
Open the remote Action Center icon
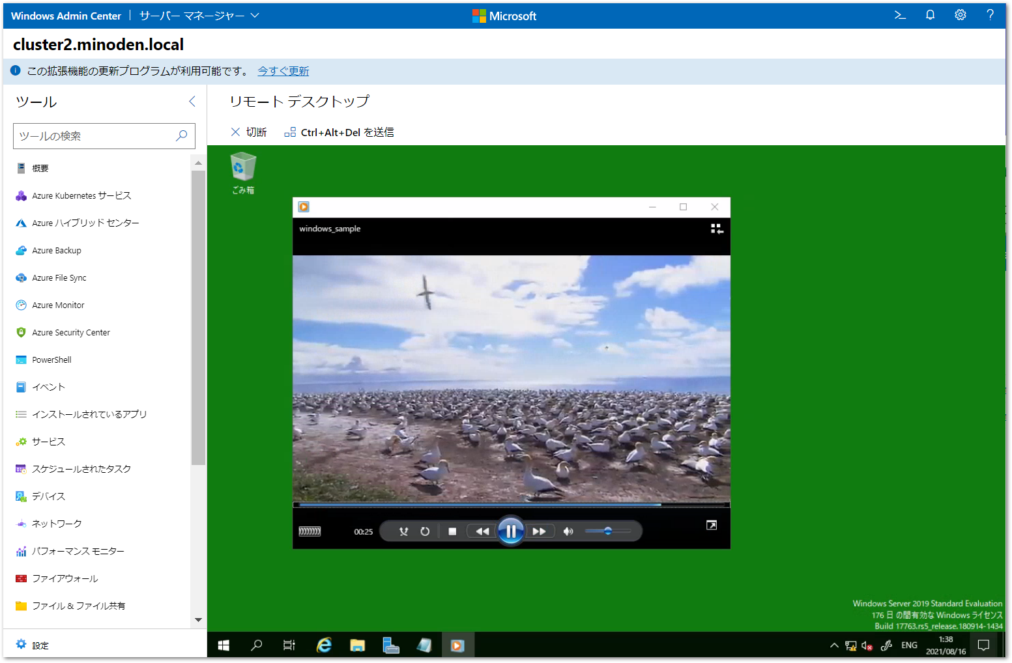point(983,645)
